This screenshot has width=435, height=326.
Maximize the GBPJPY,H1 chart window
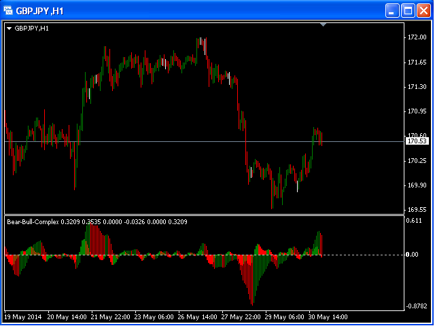[408, 10]
